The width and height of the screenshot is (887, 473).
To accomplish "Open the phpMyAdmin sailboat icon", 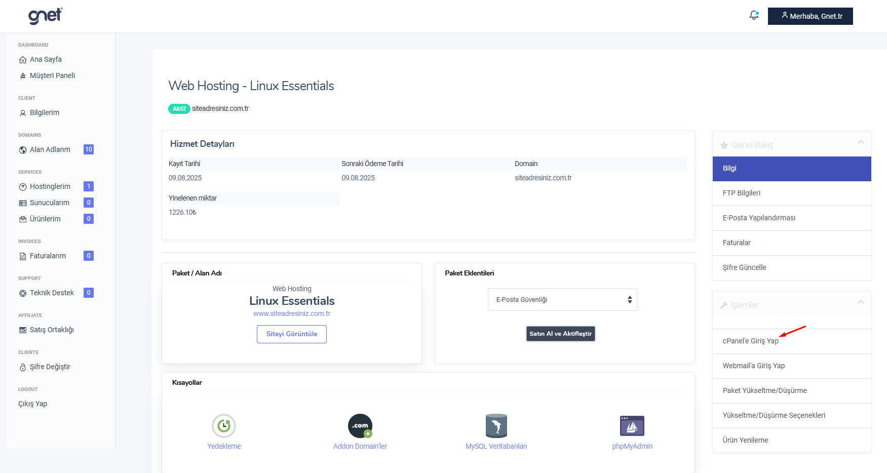I will pos(632,426).
